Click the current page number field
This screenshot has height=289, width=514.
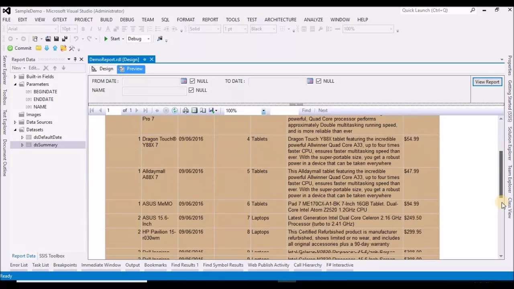pos(113,110)
